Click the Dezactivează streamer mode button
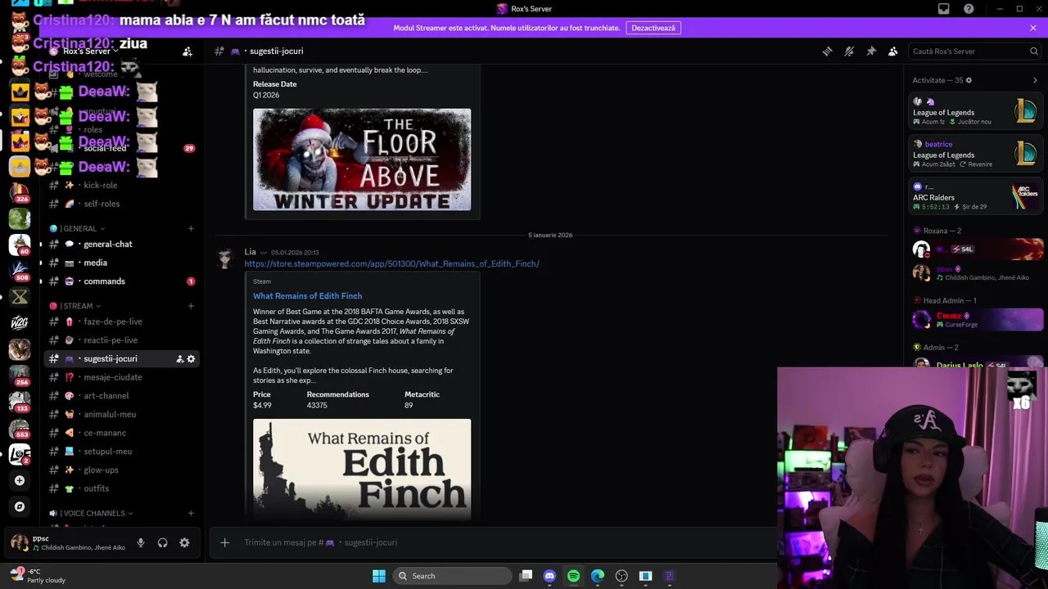 pos(653,28)
